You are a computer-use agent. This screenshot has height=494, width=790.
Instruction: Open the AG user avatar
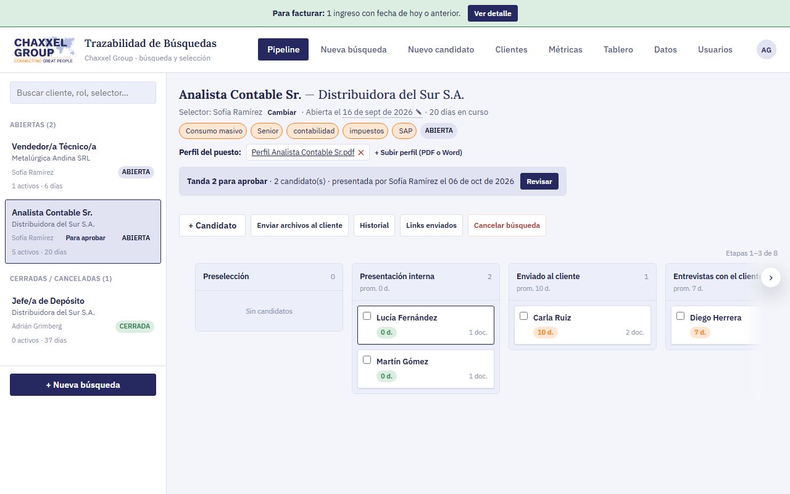[767, 49]
